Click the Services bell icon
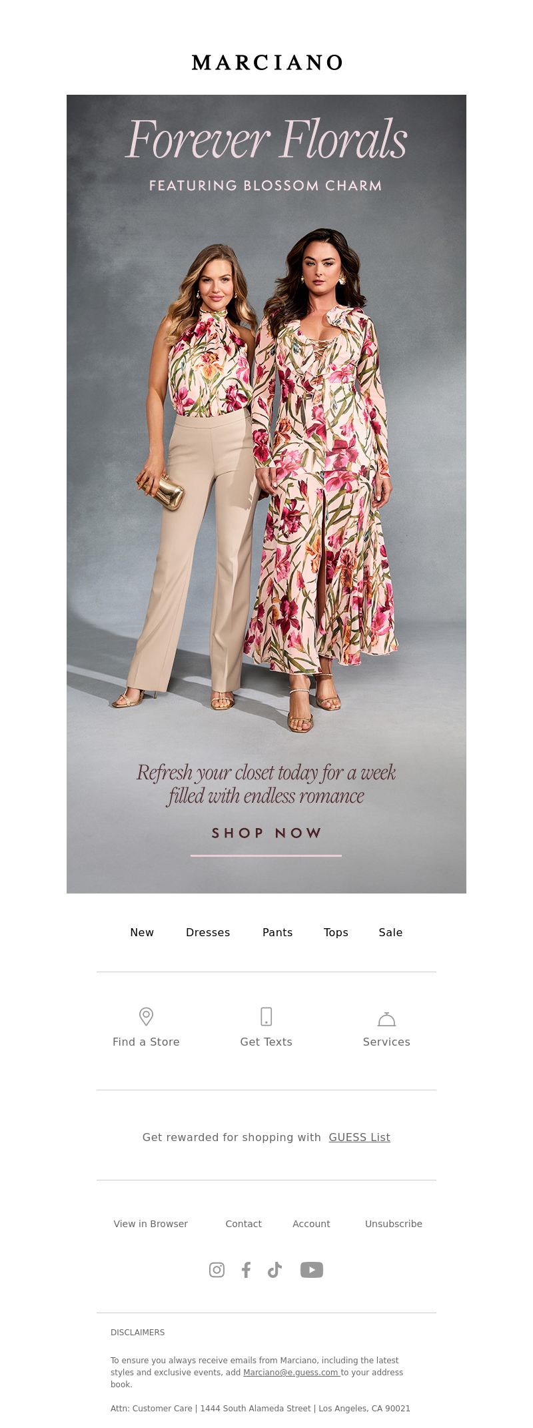Viewport: 533px width, 1428px height. click(386, 1019)
